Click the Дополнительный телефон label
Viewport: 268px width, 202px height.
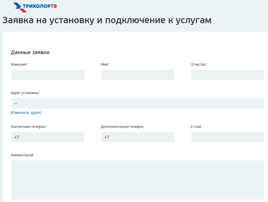(x=122, y=127)
